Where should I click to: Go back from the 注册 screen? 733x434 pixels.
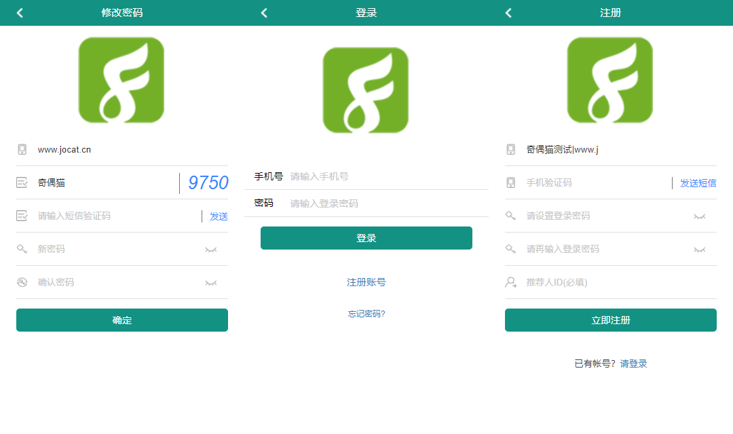click(508, 13)
